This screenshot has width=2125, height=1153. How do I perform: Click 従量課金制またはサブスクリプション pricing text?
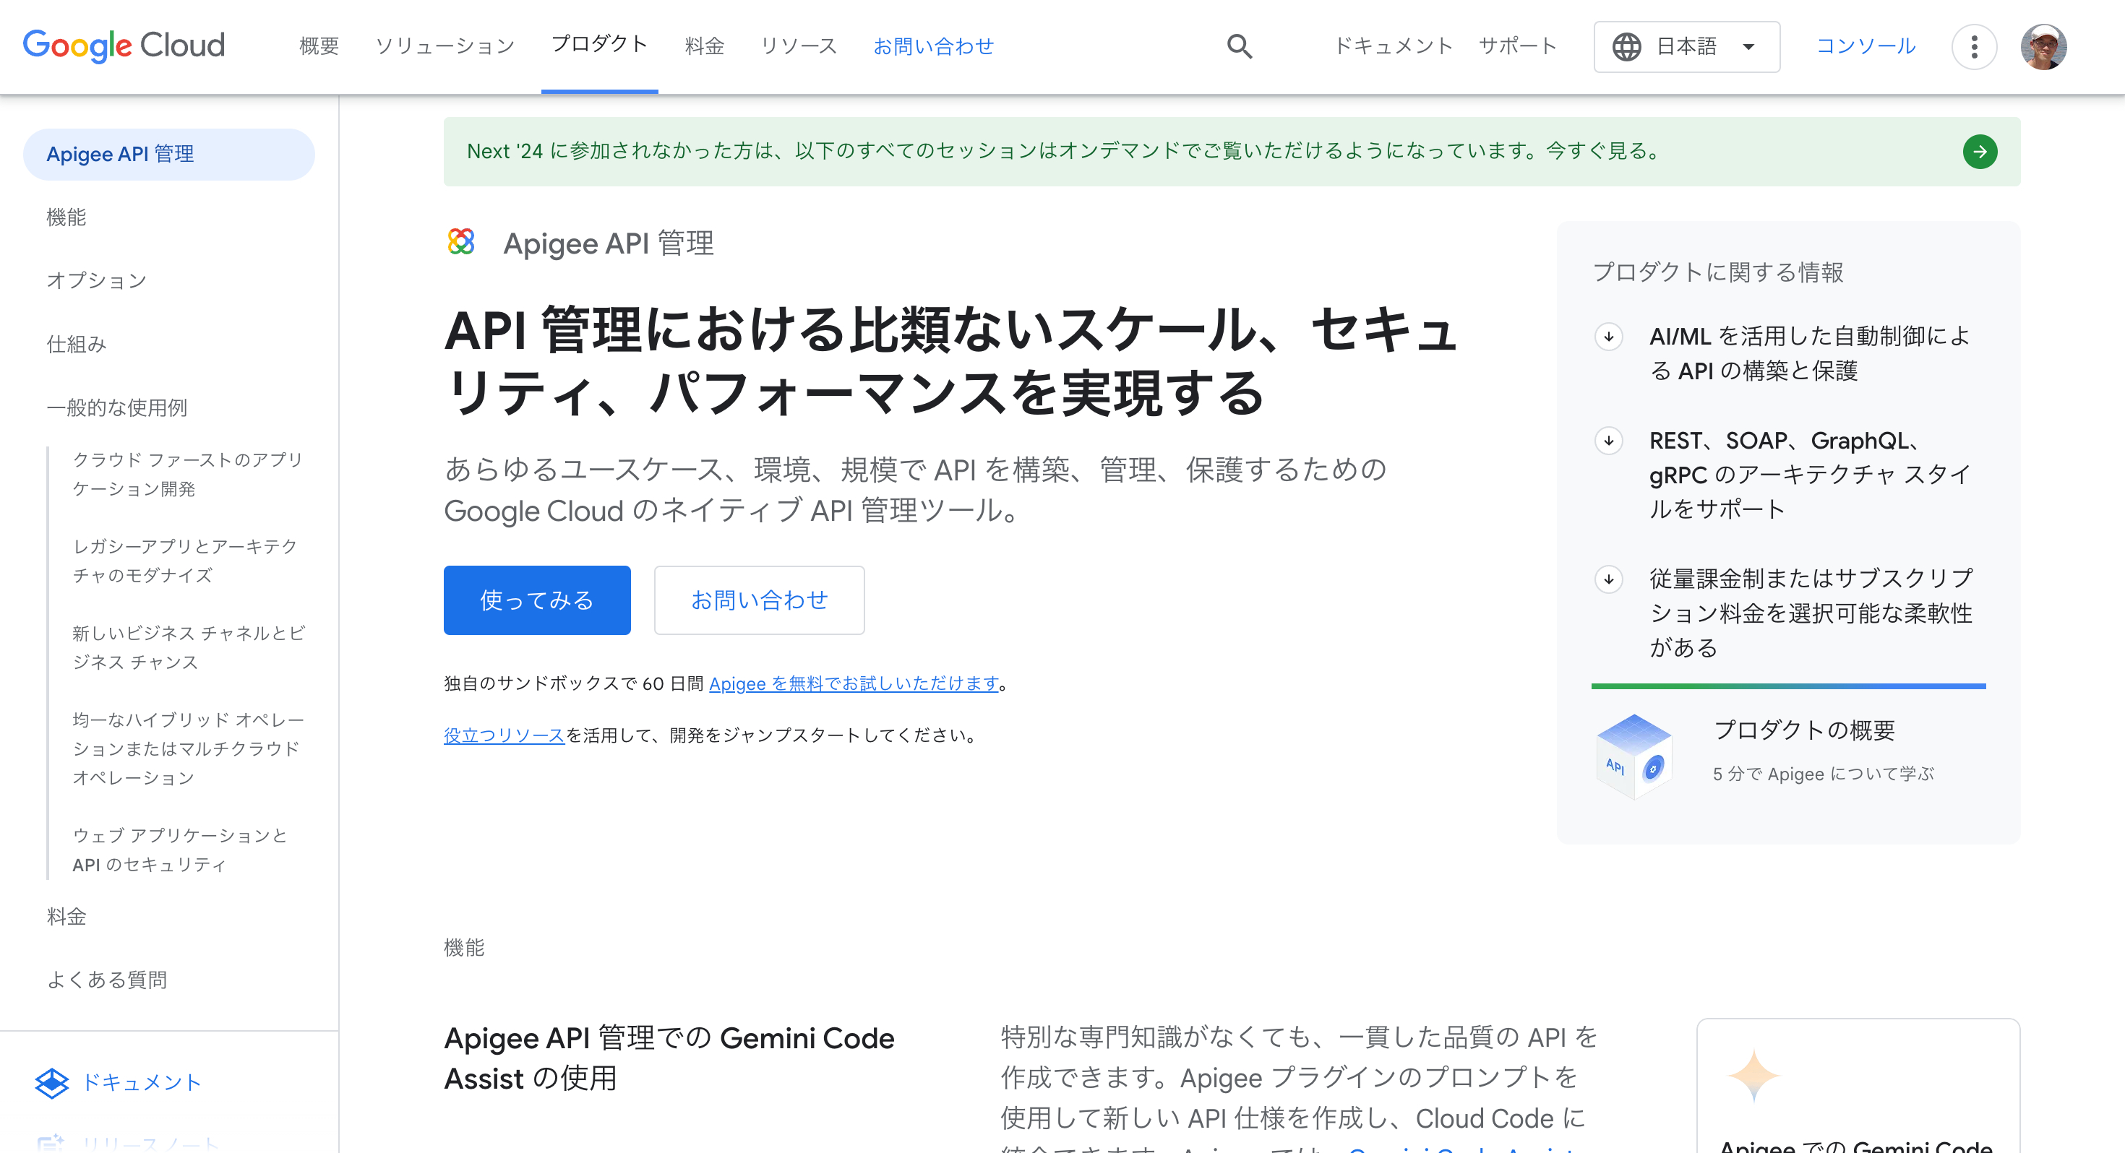coord(1811,613)
